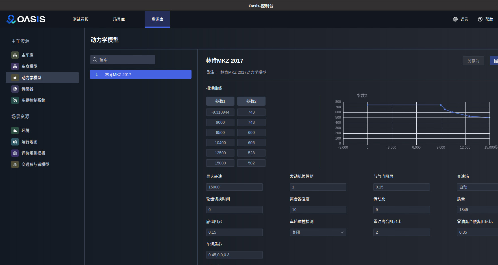The image size is (498, 265).
Task: Click the 动力学模型 engine icon
Action: pos(15,78)
